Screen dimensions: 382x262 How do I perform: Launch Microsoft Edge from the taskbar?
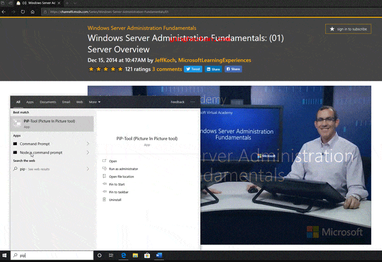pos(124,255)
